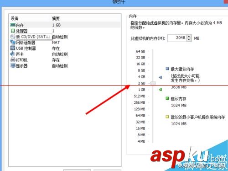
Task: Select the 内存 memory device icon
Action: point(13,25)
